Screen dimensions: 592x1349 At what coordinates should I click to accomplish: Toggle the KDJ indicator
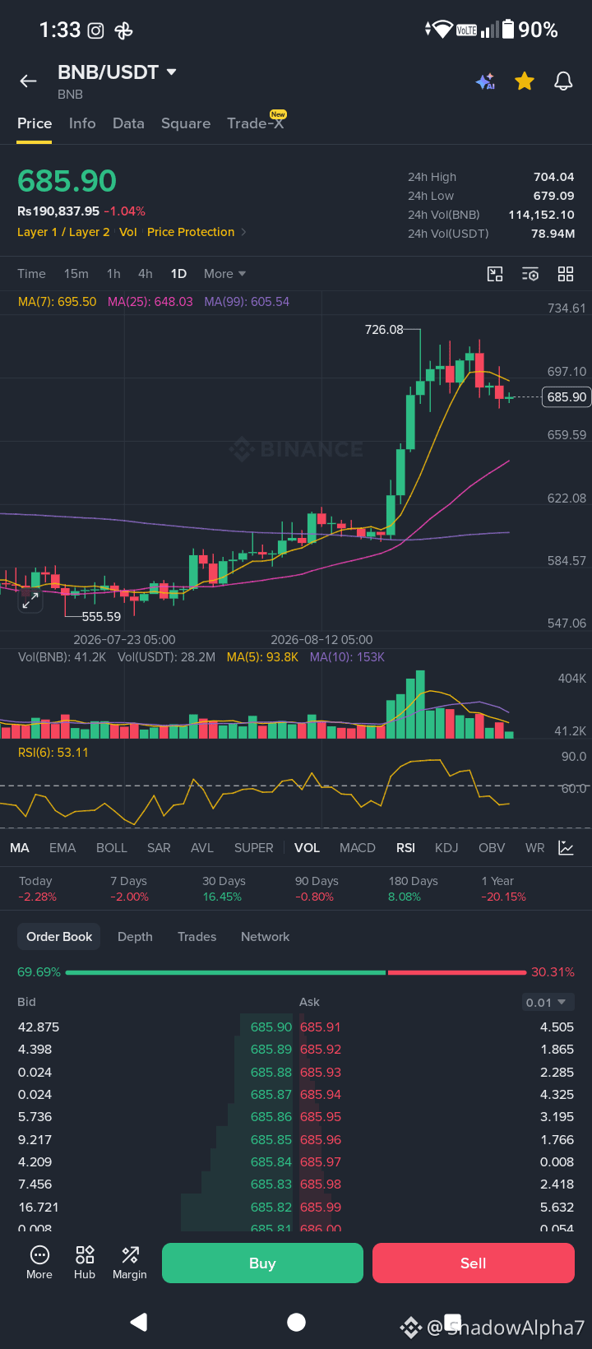click(x=446, y=848)
